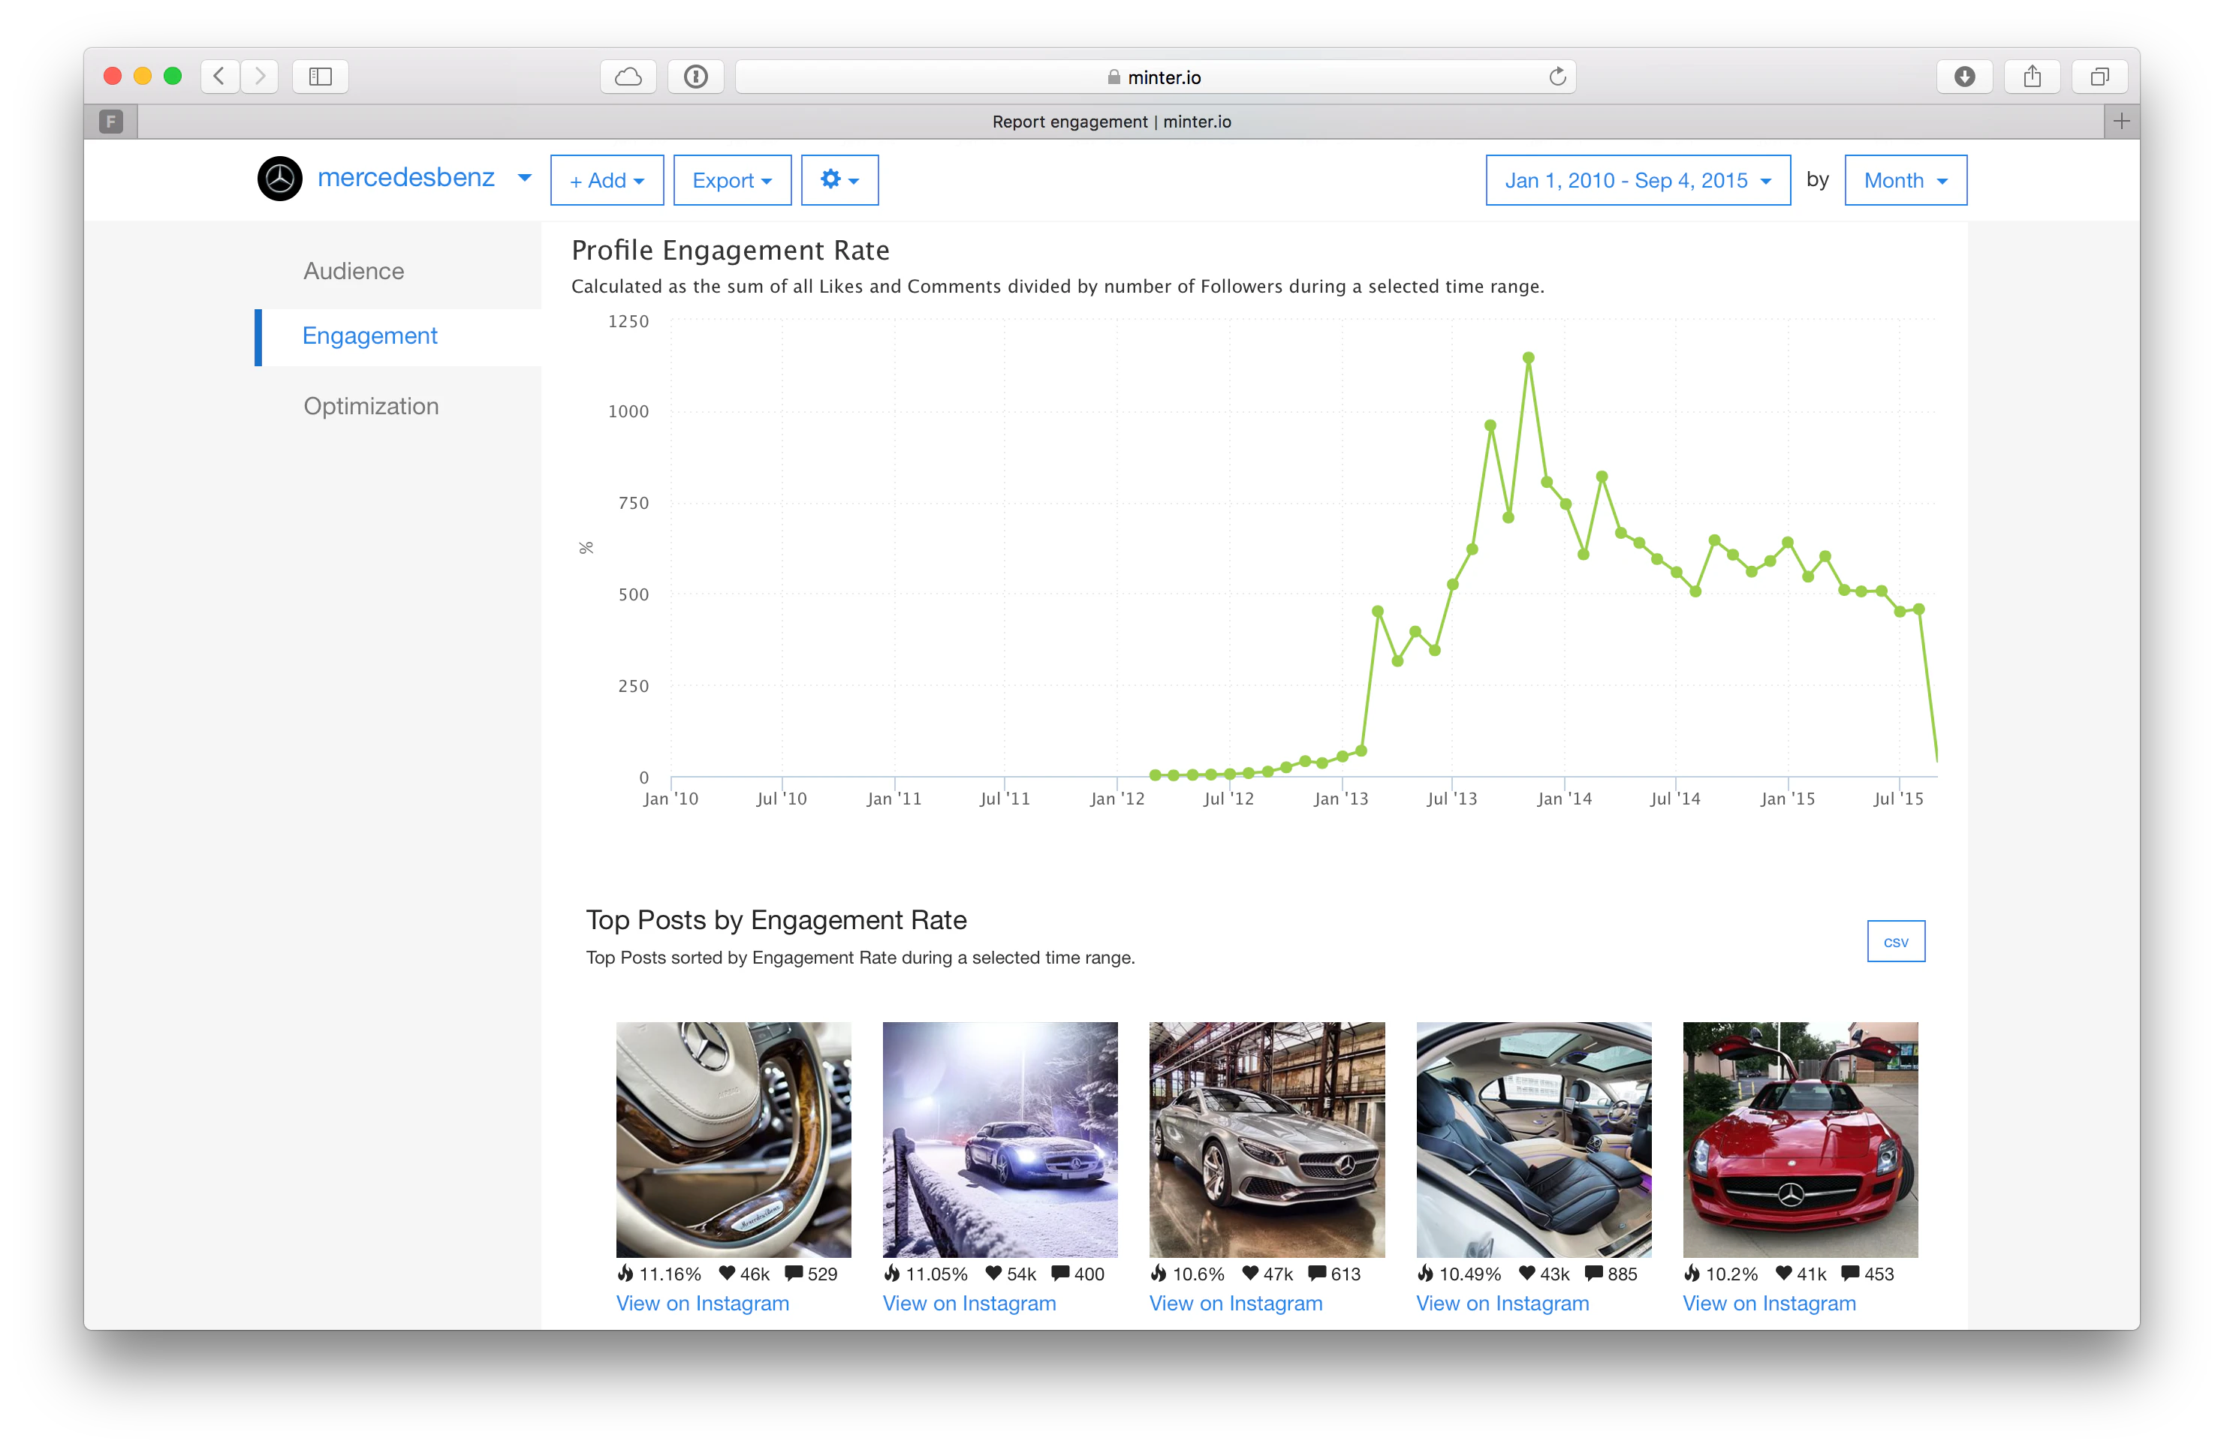View on Instagram for 11.16% post
This screenshot has height=1450, width=2224.
pyautogui.click(x=702, y=1304)
